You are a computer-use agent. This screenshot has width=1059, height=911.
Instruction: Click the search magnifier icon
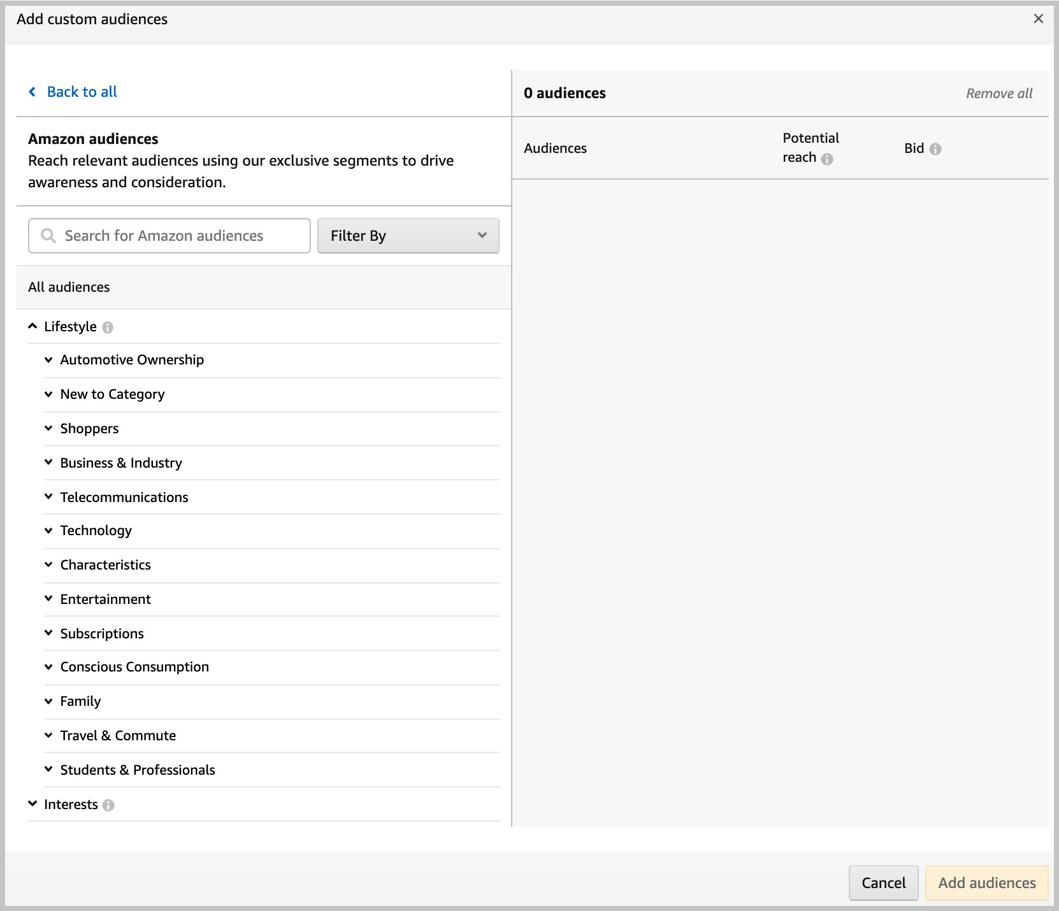coord(48,236)
